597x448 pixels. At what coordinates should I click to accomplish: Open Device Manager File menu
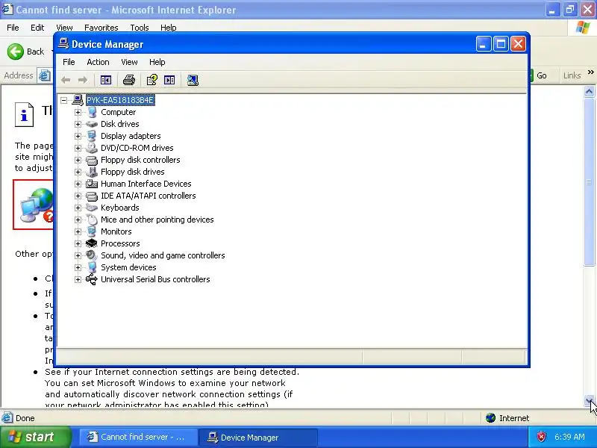(69, 62)
